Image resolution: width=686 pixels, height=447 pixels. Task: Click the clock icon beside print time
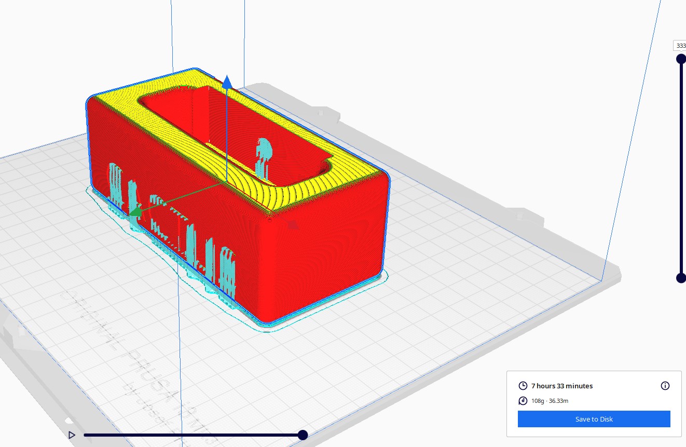point(523,386)
